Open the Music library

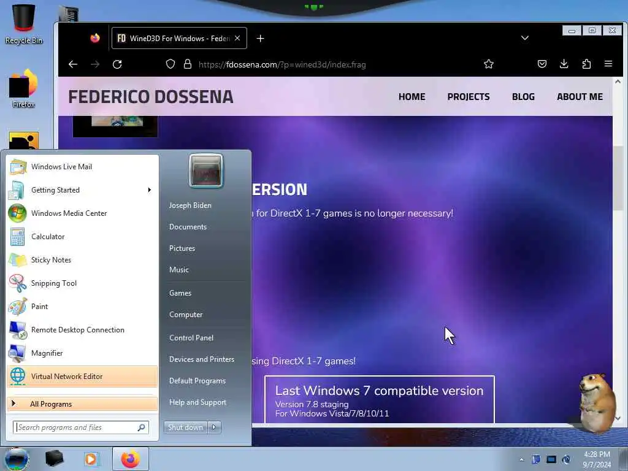pos(178,270)
